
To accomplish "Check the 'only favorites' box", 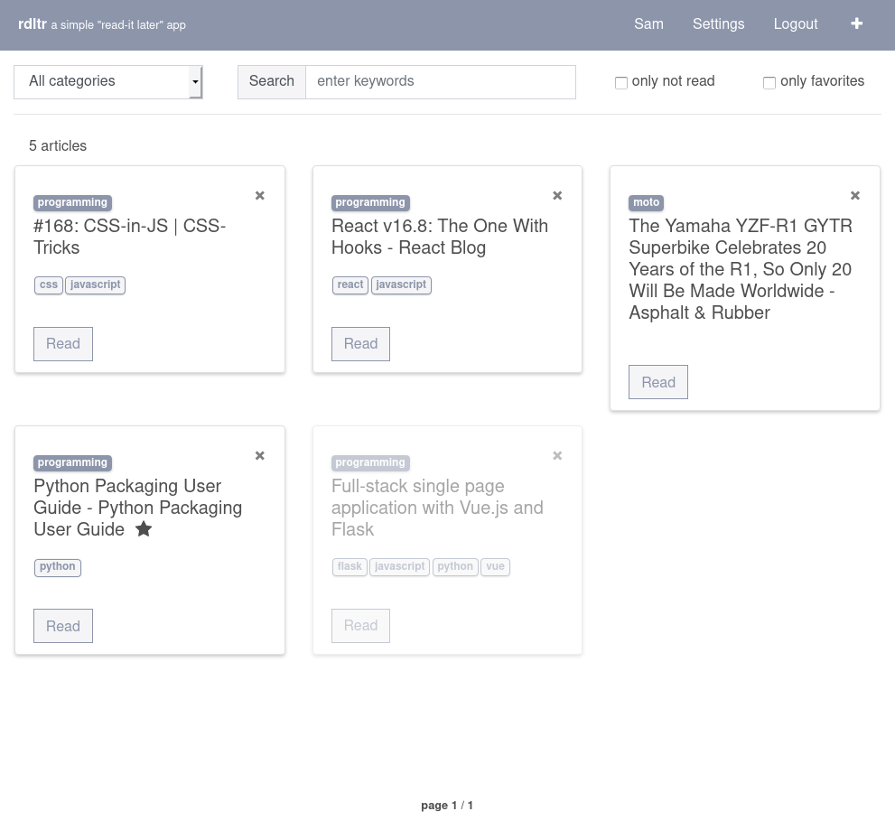I will 769,82.
